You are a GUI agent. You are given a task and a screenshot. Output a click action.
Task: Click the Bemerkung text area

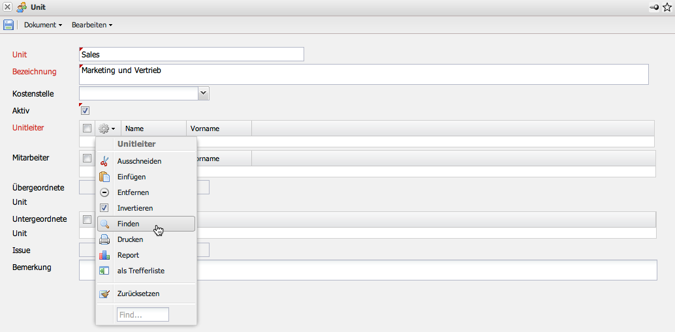[x=368, y=270]
